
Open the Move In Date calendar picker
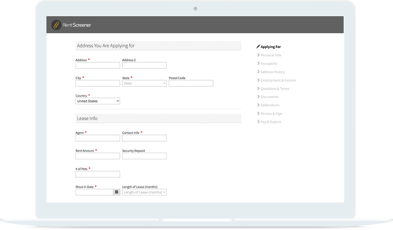[116, 192]
